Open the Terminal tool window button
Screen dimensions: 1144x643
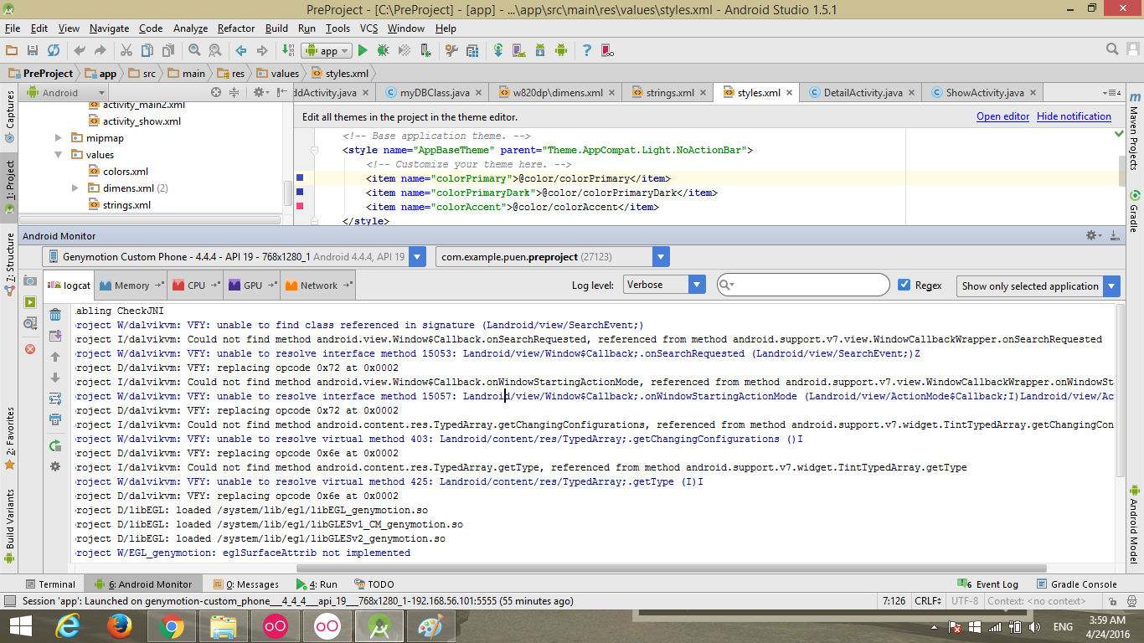pos(49,584)
